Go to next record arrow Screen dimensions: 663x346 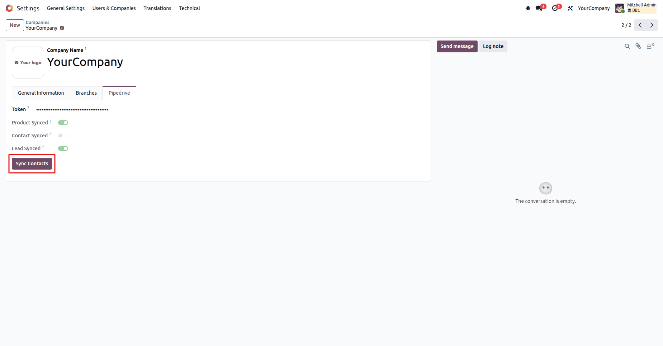point(652,25)
